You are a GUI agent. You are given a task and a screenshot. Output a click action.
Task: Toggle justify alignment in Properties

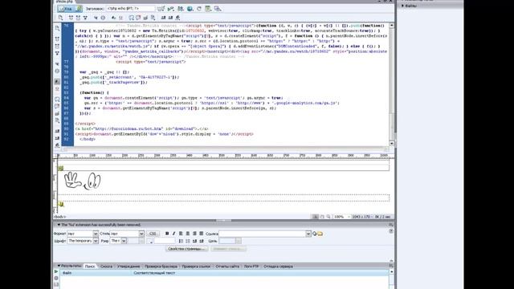pyautogui.click(x=202, y=234)
